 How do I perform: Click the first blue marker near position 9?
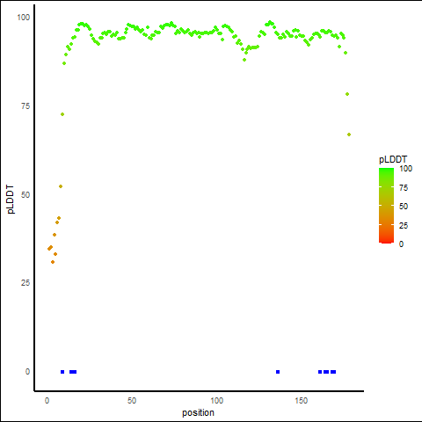[62, 372]
